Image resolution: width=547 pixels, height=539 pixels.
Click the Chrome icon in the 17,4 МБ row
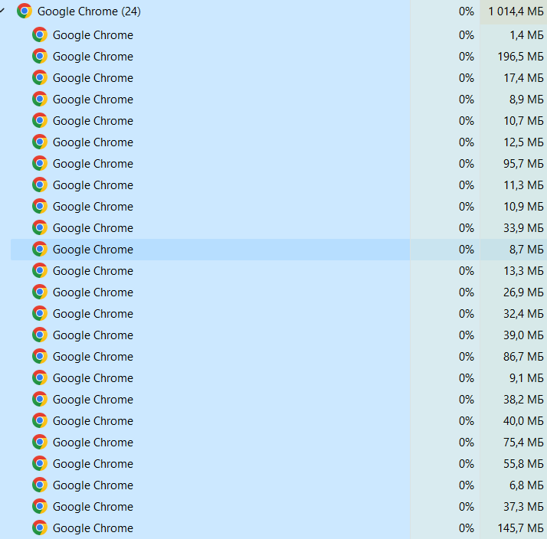click(40, 78)
